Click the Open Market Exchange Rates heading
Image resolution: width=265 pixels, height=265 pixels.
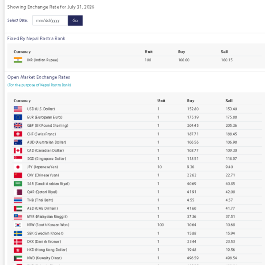(38, 77)
